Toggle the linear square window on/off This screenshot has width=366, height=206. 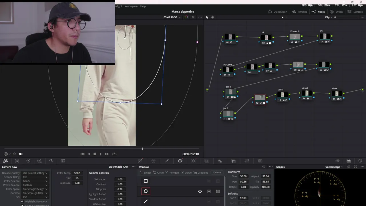click(x=146, y=181)
